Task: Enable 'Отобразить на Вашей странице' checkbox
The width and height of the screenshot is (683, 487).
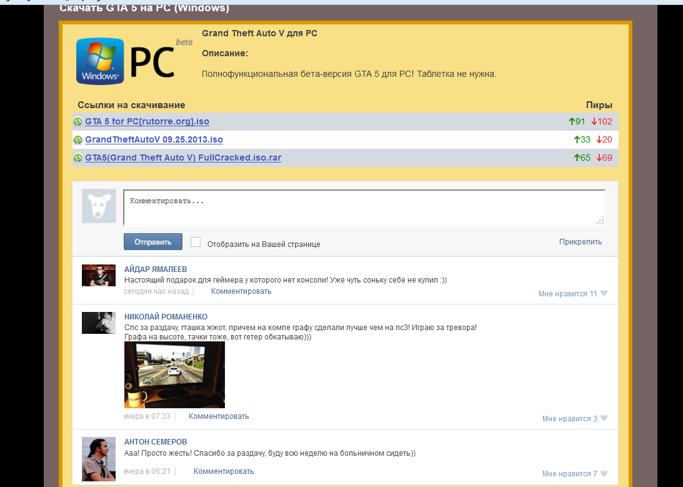Action: click(x=196, y=242)
